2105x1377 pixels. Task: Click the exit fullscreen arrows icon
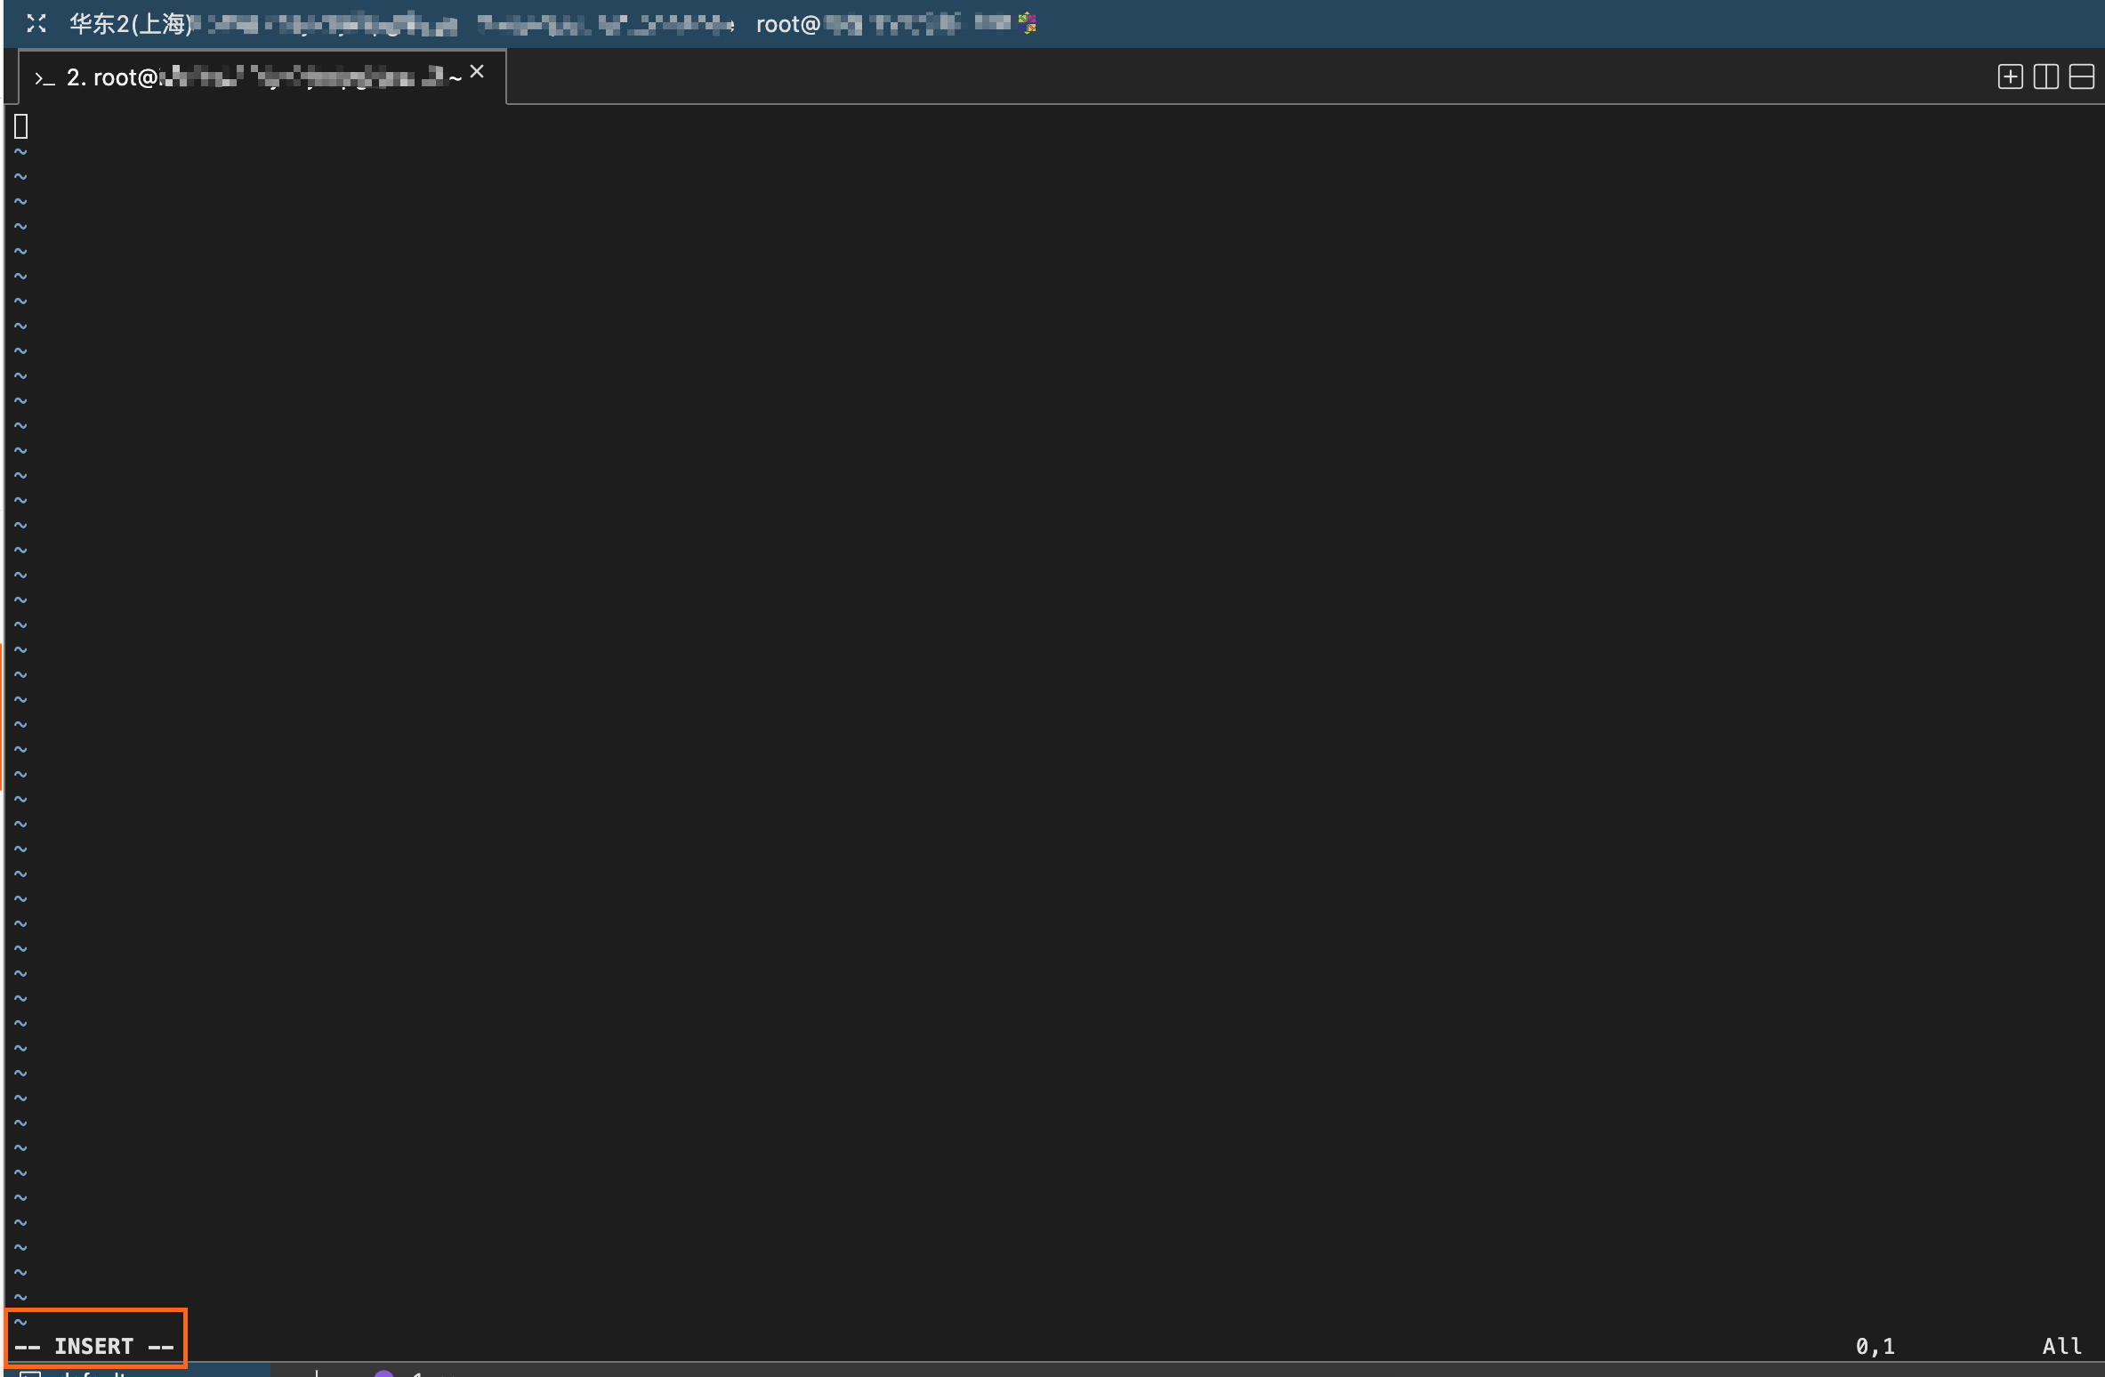[36, 23]
